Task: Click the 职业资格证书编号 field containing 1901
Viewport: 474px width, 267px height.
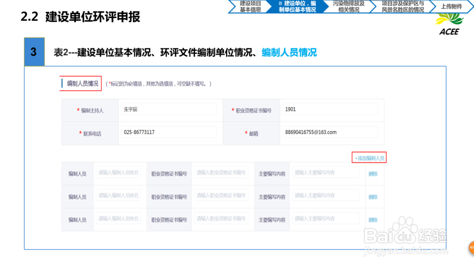Action: coord(330,109)
